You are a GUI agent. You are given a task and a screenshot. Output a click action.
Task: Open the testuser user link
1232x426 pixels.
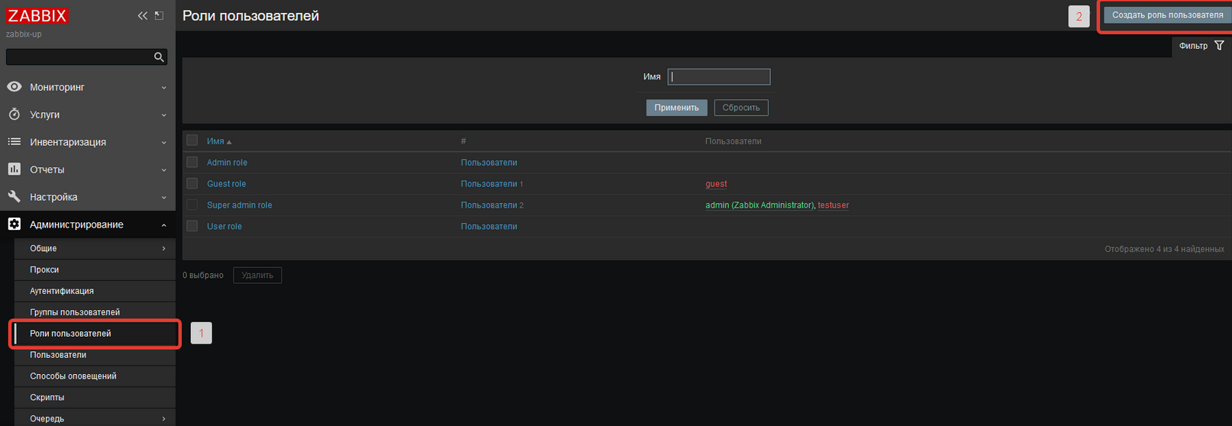coord(833,205)
